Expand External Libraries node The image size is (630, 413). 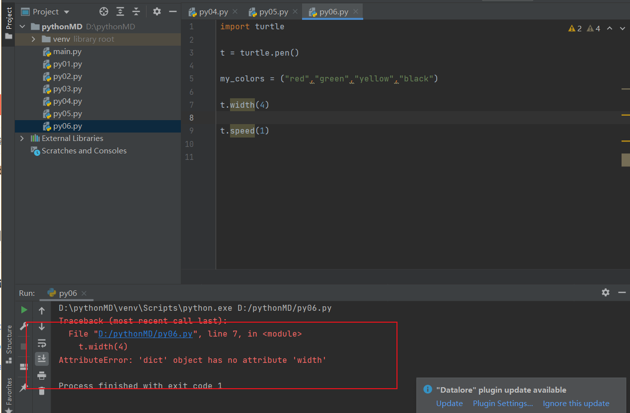click(x=22, y=138)
